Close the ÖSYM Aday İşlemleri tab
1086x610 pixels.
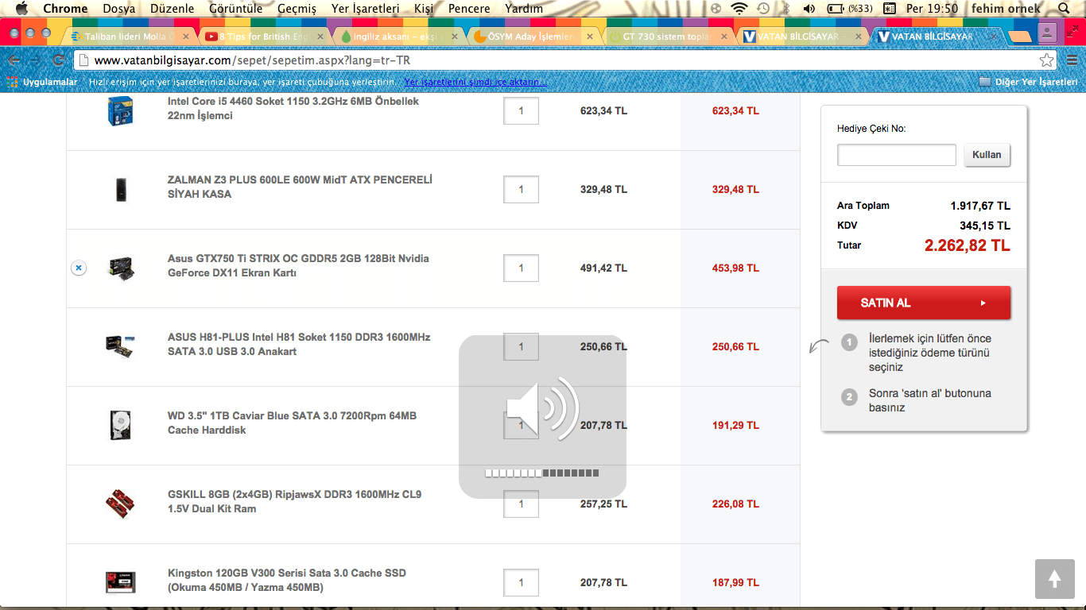pyautogui.click(x=591, y=37)
